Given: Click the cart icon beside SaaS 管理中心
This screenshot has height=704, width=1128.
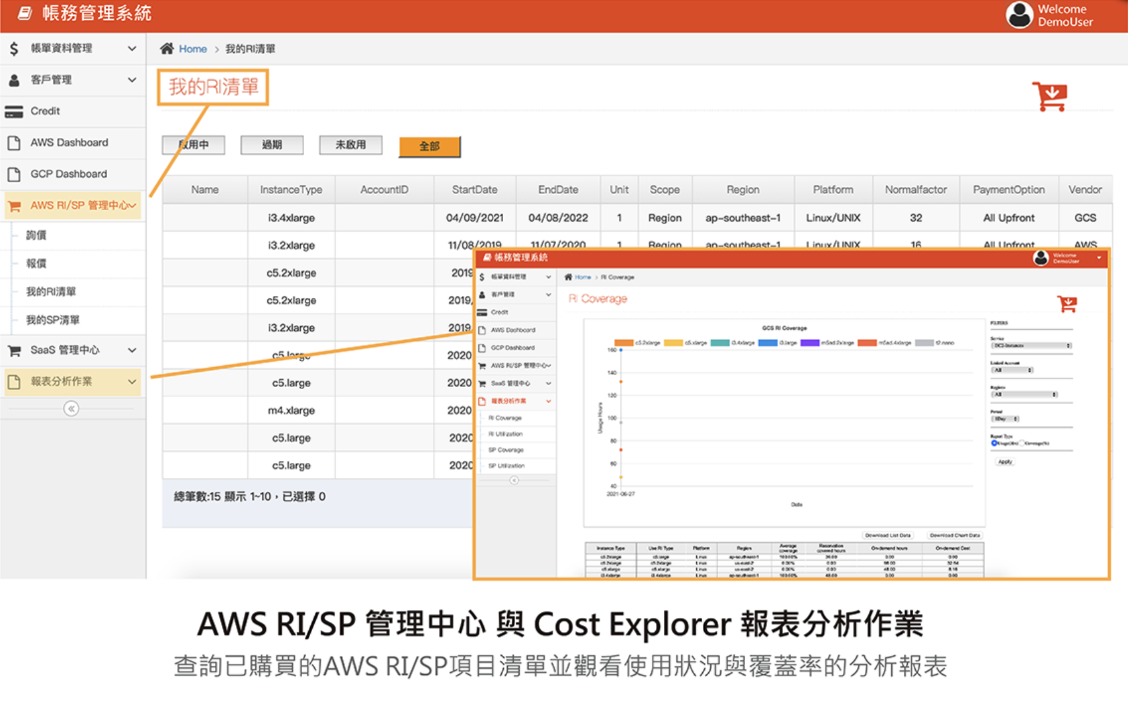Looking at the screenshot, I should pos(14,351).
